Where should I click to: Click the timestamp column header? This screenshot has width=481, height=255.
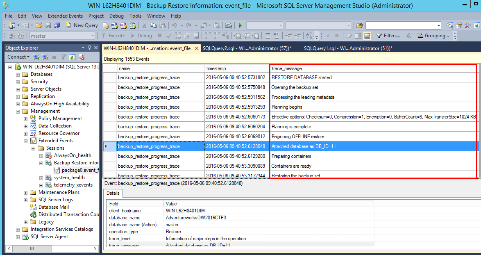coord(237,68)
